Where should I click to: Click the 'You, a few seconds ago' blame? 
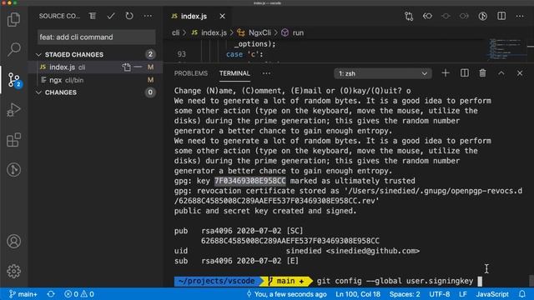tap(286, 294)
